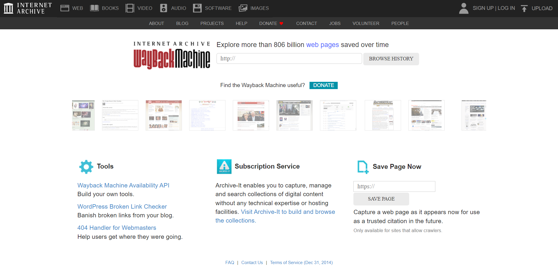The width and height of the screenshot is (558, 271).
Task: Open the ninth news site thumbnail
Action: [x=426, y=115]
